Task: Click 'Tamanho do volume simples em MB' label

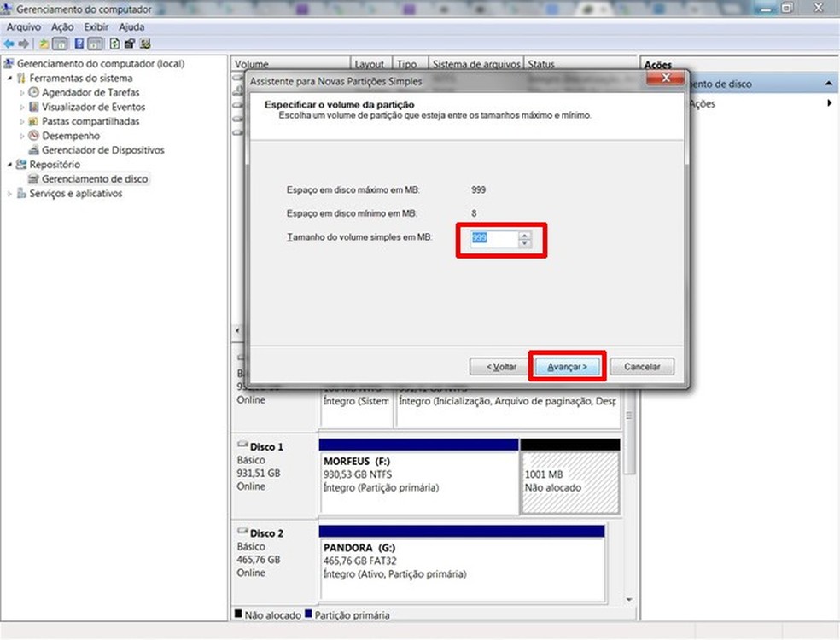Action: click(359, 237)
